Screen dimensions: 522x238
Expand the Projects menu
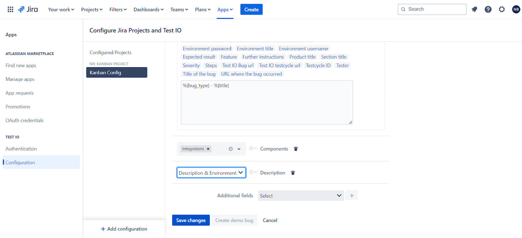pyautogui.click(x=92, y=9)
